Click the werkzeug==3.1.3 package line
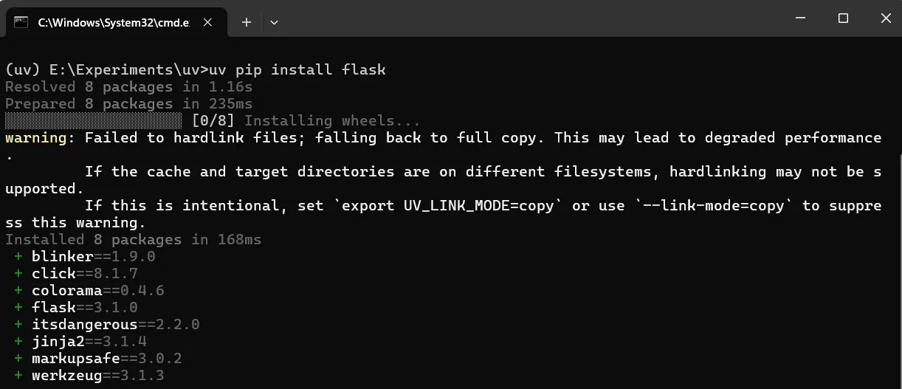 pyautogui.click(x=89, y=376)
